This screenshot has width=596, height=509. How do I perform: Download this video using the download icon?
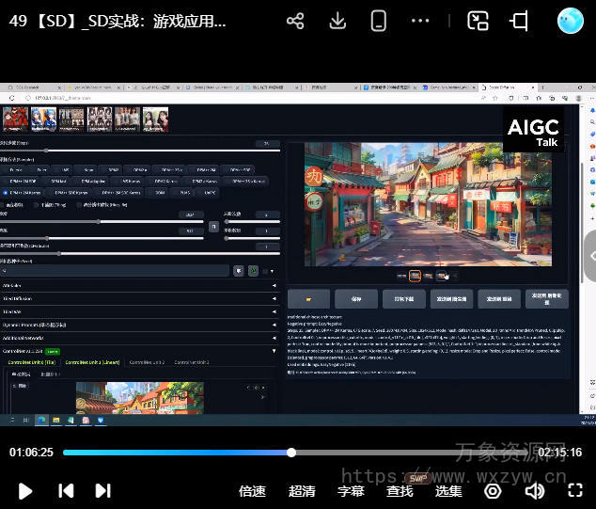coord(338,21)
